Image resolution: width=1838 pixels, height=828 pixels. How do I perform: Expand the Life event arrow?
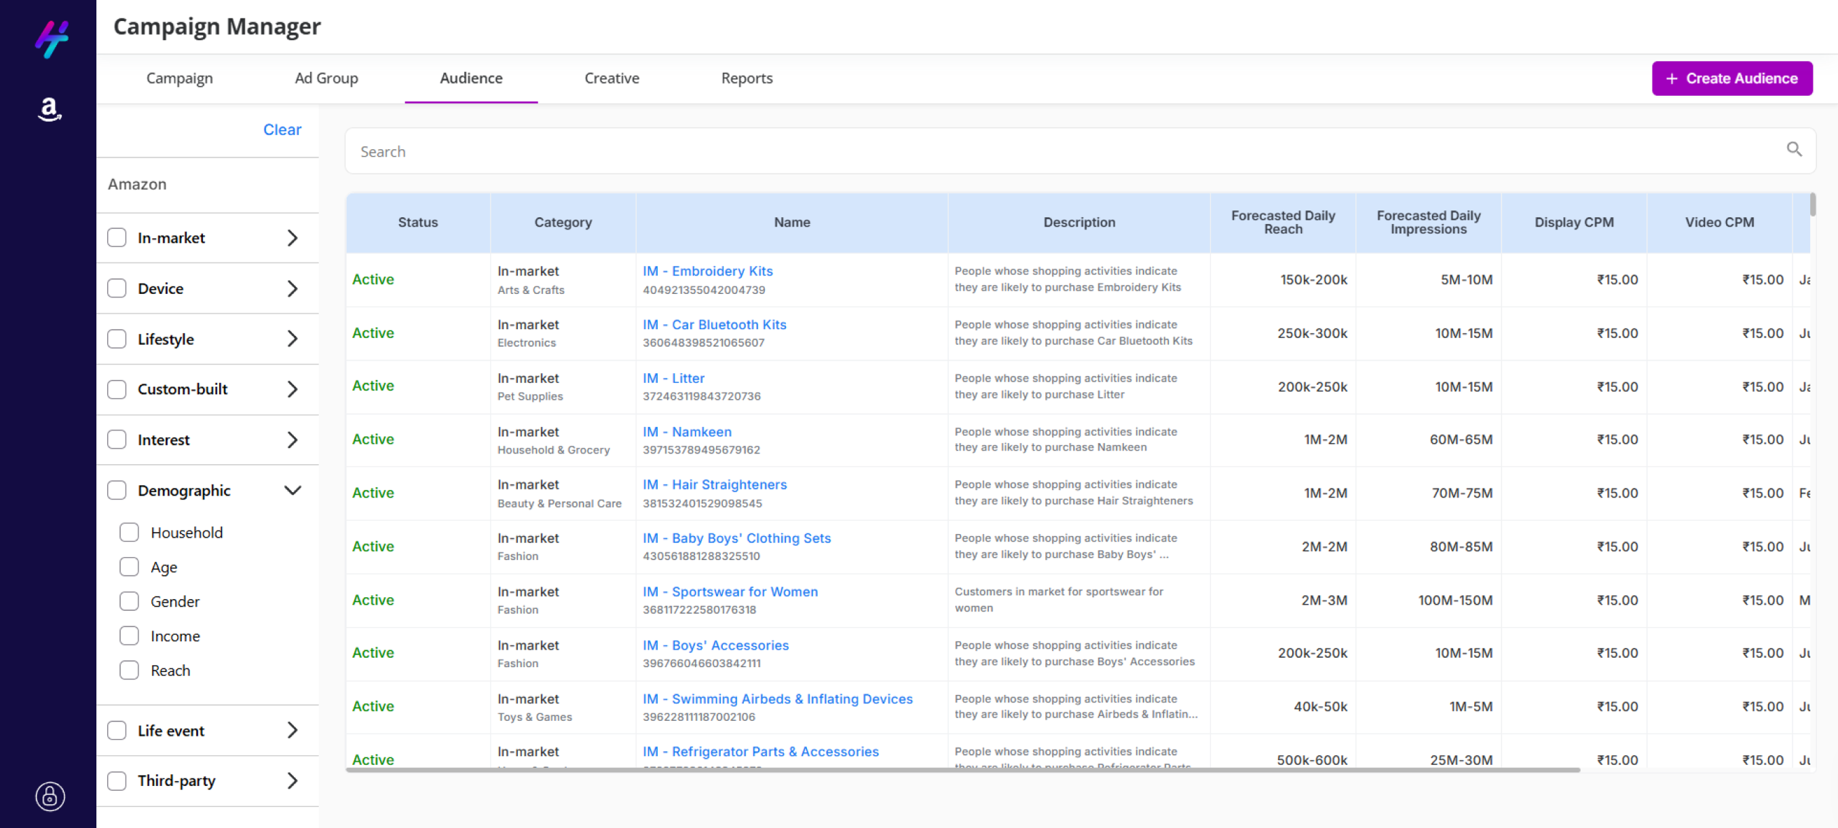click(292, 730)
